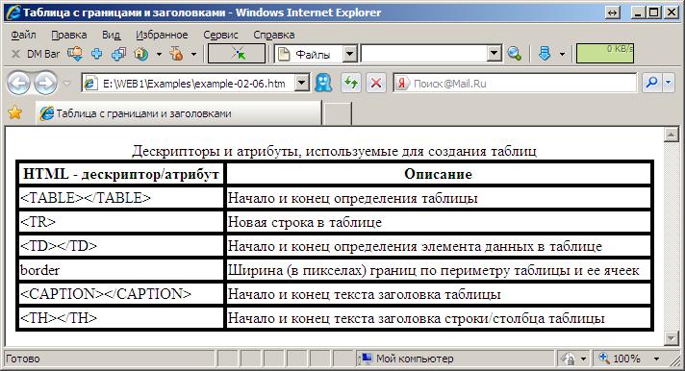Close the DM Bar with its X icon
Image resolution: width=685 pixels, height=371 pixels.
click(15, 54)
